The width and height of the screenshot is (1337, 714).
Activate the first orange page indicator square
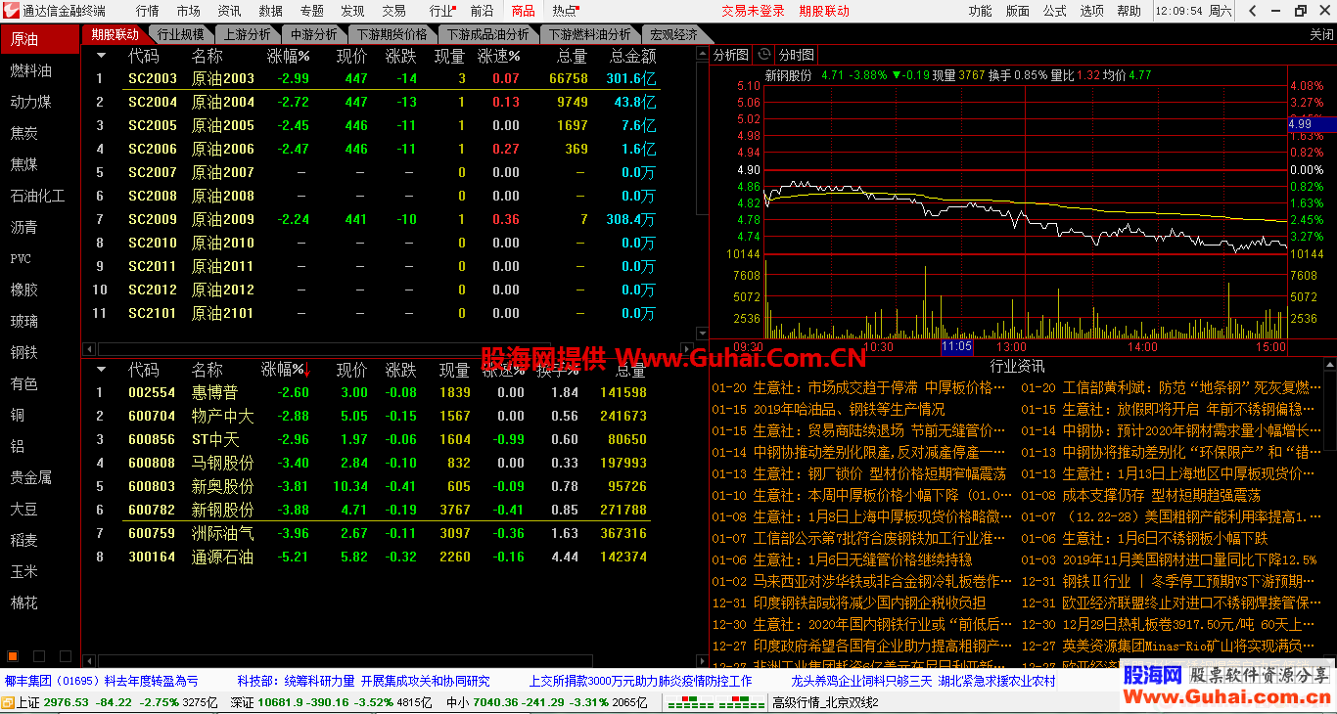point(14,656)
